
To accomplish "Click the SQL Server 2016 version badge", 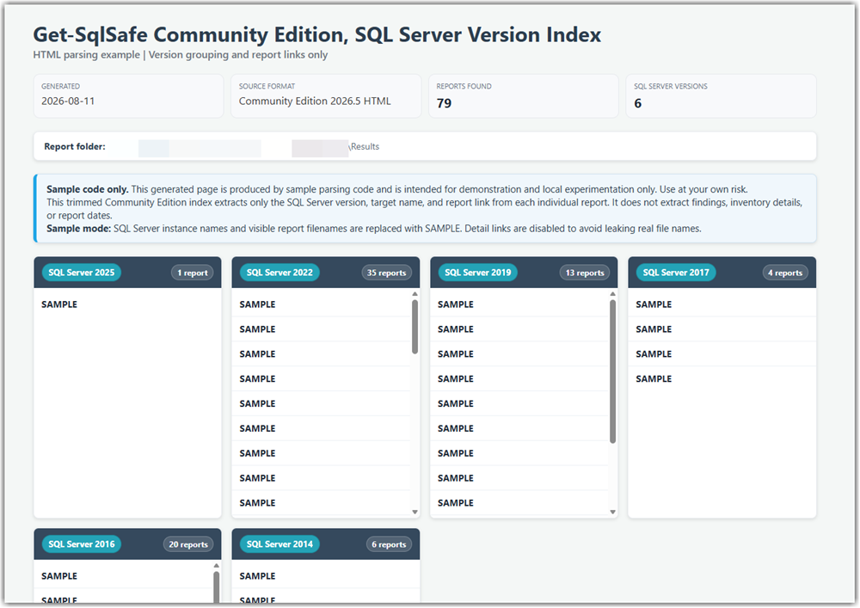I will click(81, 544).
